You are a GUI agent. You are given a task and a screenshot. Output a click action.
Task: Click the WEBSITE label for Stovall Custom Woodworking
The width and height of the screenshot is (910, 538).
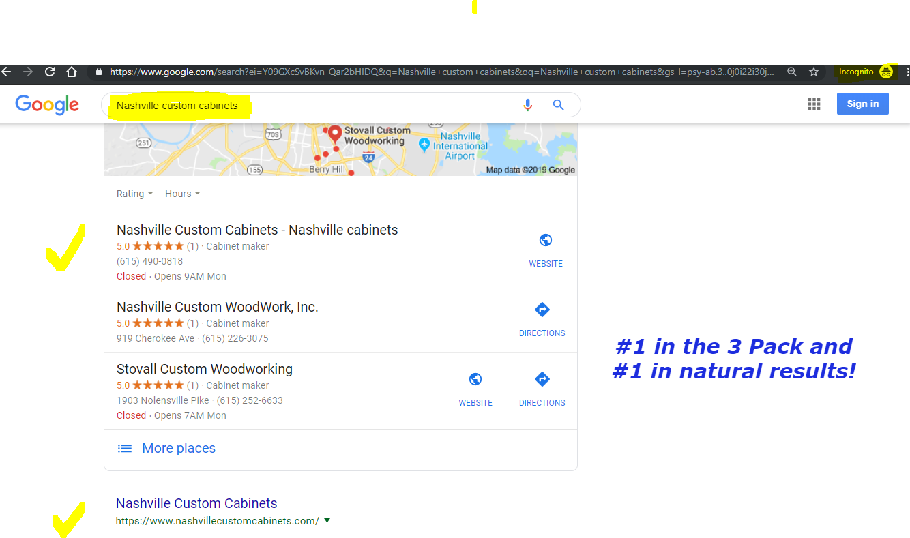475,403
